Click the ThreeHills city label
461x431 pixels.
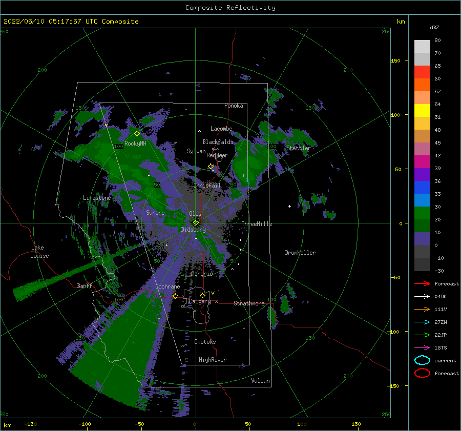257,224
